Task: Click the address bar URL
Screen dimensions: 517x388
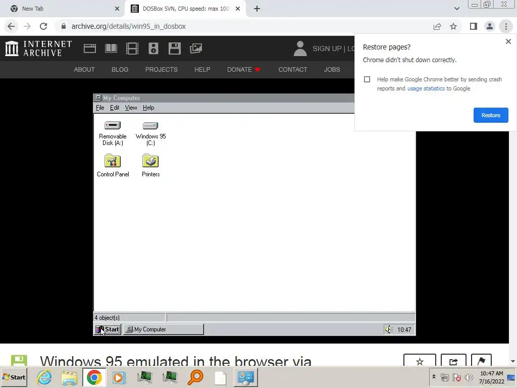Action: [x=128, y=26]
